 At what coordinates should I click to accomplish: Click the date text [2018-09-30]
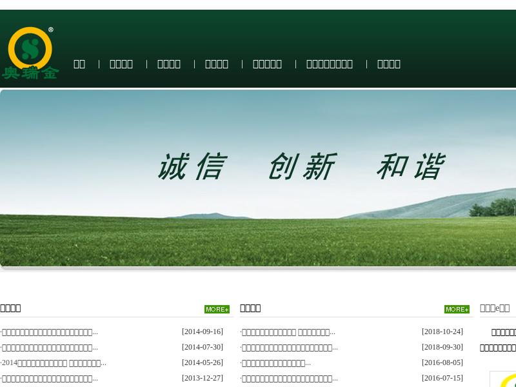442,347
